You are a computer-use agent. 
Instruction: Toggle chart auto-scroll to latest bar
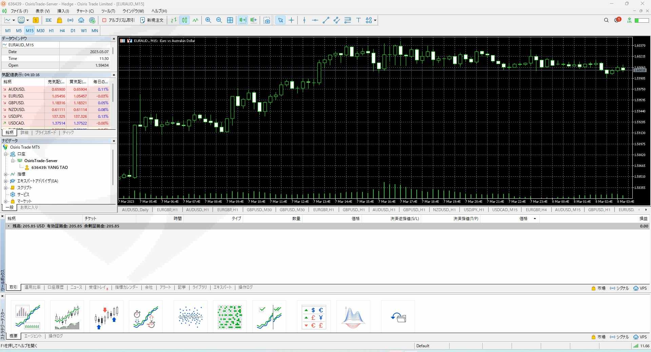(242, 20)
